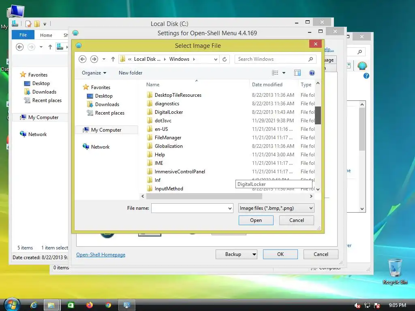415x311 pixels.
Task: Go up one level in Select Image File dialog
Action: click(x=113, y=59)
